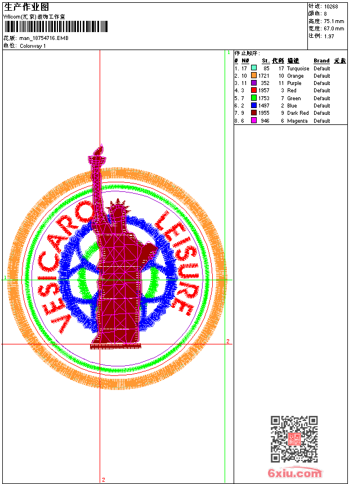Image resolution: width=349 pixels, height=484 pixels.
Task: Click stitch count 1497 in Blue row
Action: (x=264, y=106)
